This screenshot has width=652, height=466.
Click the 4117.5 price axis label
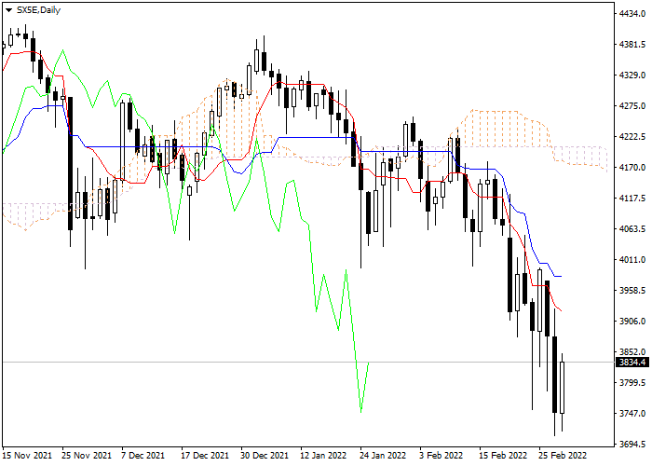(x=632, y=199)
